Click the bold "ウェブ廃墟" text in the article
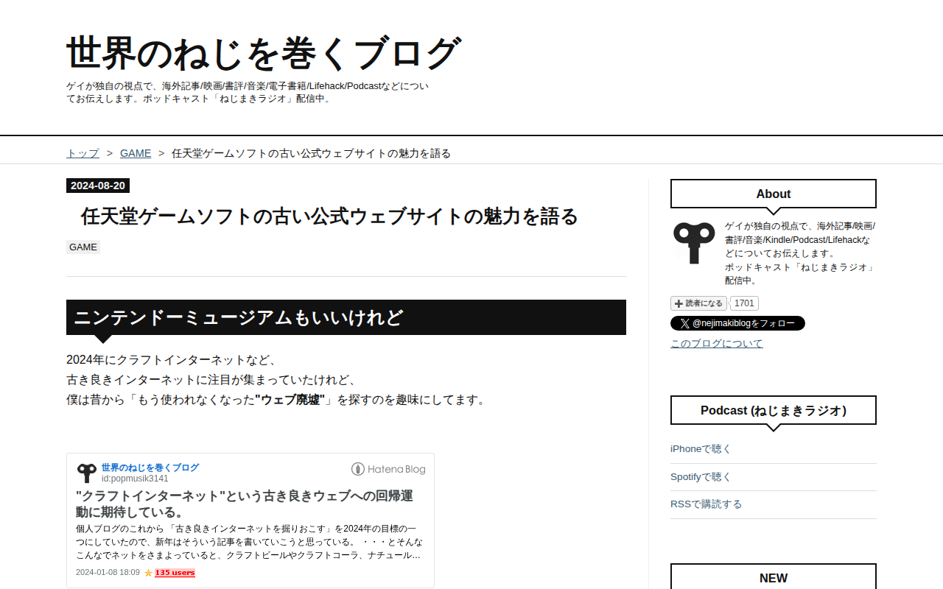Viewport: 943px width, 589px height. point(290,400)
